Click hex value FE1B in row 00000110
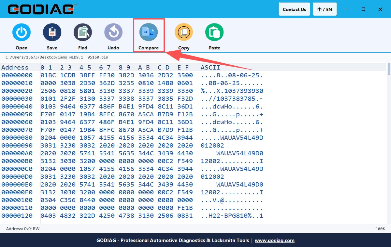Screen dimensions: 391x247 tap(185, 208)
